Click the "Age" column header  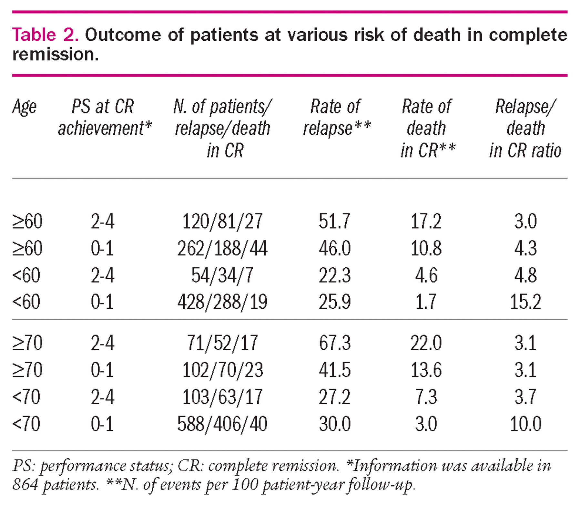25,107
